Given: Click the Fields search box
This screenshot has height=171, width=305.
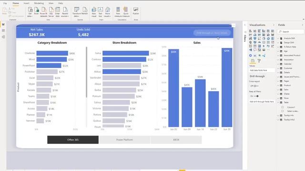Looking at the screenshot, I should point(291,32).
